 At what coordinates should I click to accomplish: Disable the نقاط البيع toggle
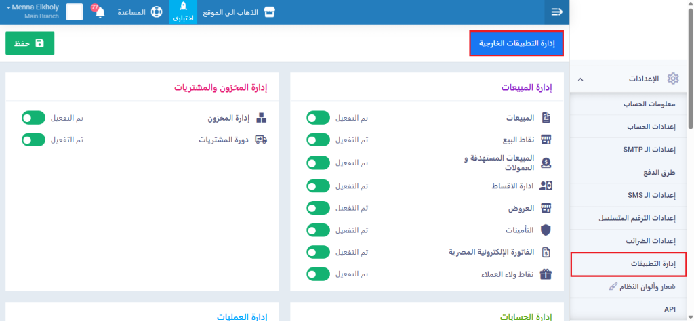[x=318, y=140]
